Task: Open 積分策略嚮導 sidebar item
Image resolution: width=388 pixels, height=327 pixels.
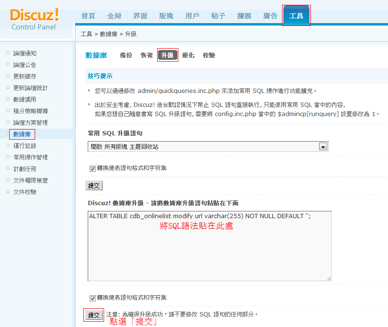Action: coord(30,111)
